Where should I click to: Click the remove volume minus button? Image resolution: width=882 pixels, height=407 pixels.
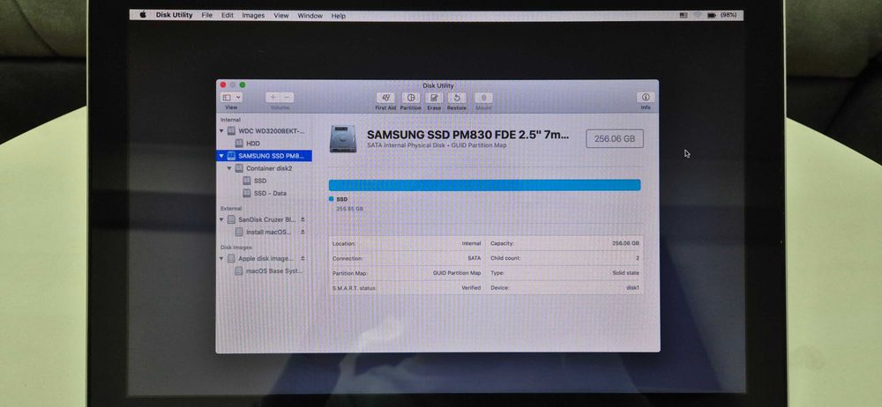(287, 97)
